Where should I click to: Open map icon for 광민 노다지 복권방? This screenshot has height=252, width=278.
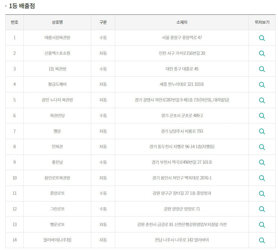coord(262,100)
